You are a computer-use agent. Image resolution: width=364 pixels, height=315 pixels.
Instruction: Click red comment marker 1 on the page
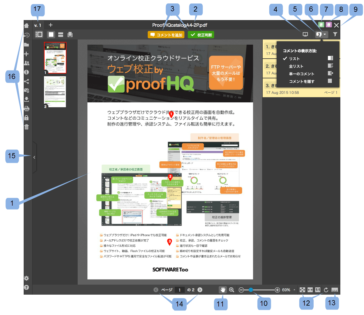click(171, 115)
